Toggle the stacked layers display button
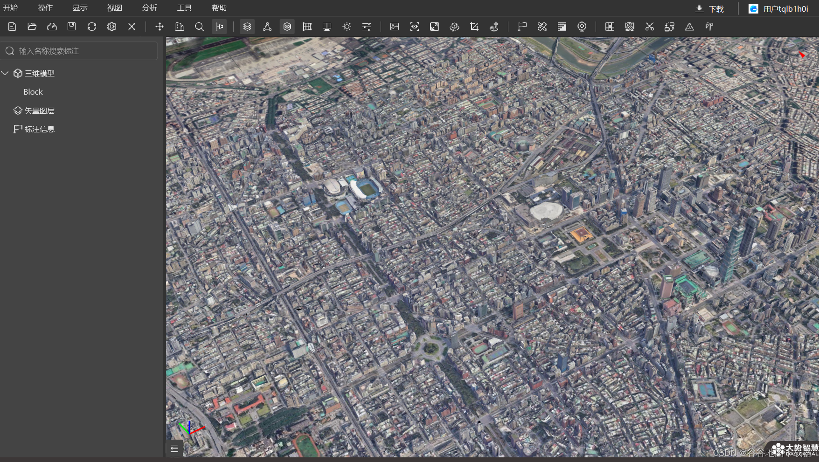 click(247, 27)
